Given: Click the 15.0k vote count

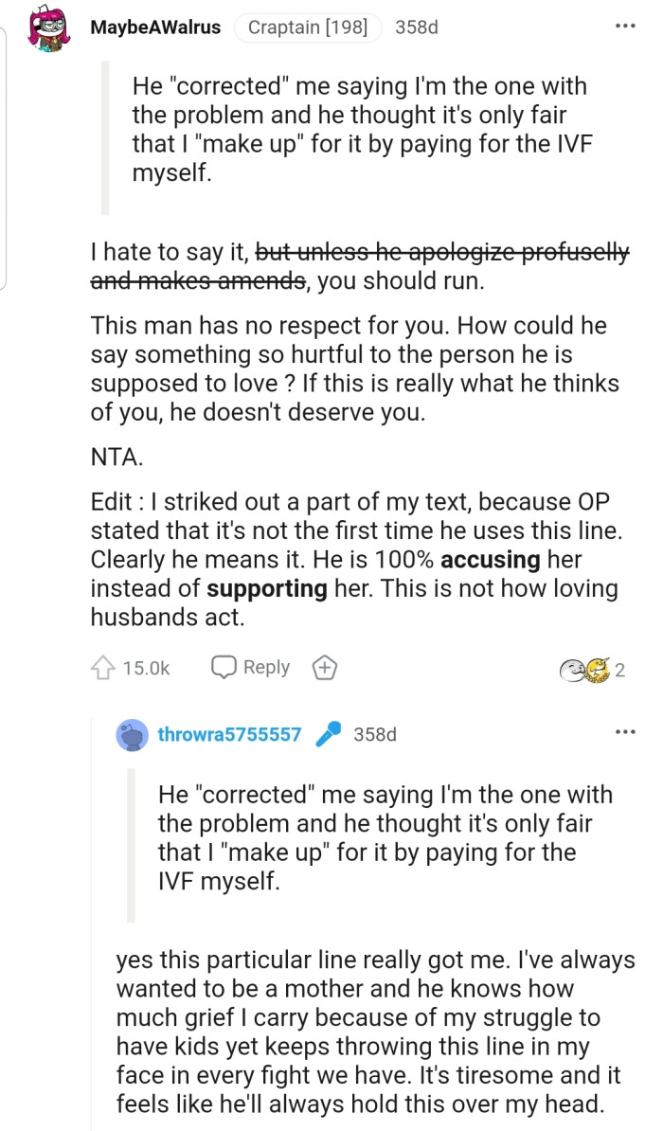Looking at the screenshot, I should coord(146,669).
